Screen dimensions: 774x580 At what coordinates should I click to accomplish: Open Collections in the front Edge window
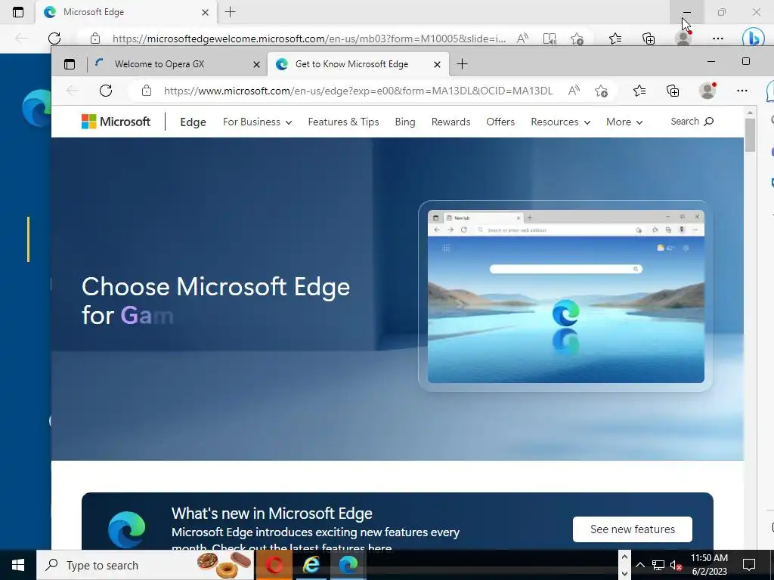tap(673, 91)
